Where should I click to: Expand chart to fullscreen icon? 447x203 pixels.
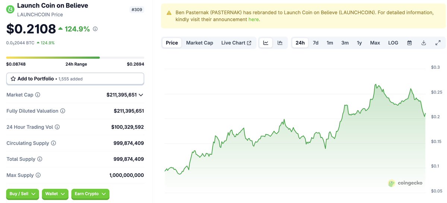click(438, 43)
